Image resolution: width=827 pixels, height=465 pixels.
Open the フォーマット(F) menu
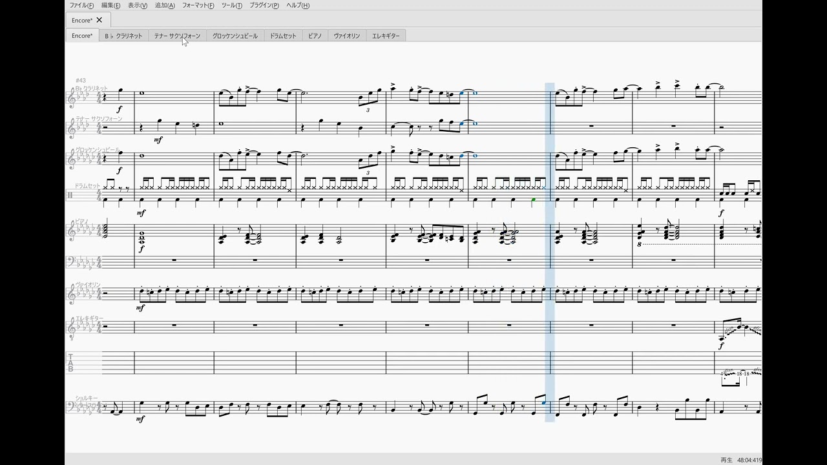[x=198, y=5]
